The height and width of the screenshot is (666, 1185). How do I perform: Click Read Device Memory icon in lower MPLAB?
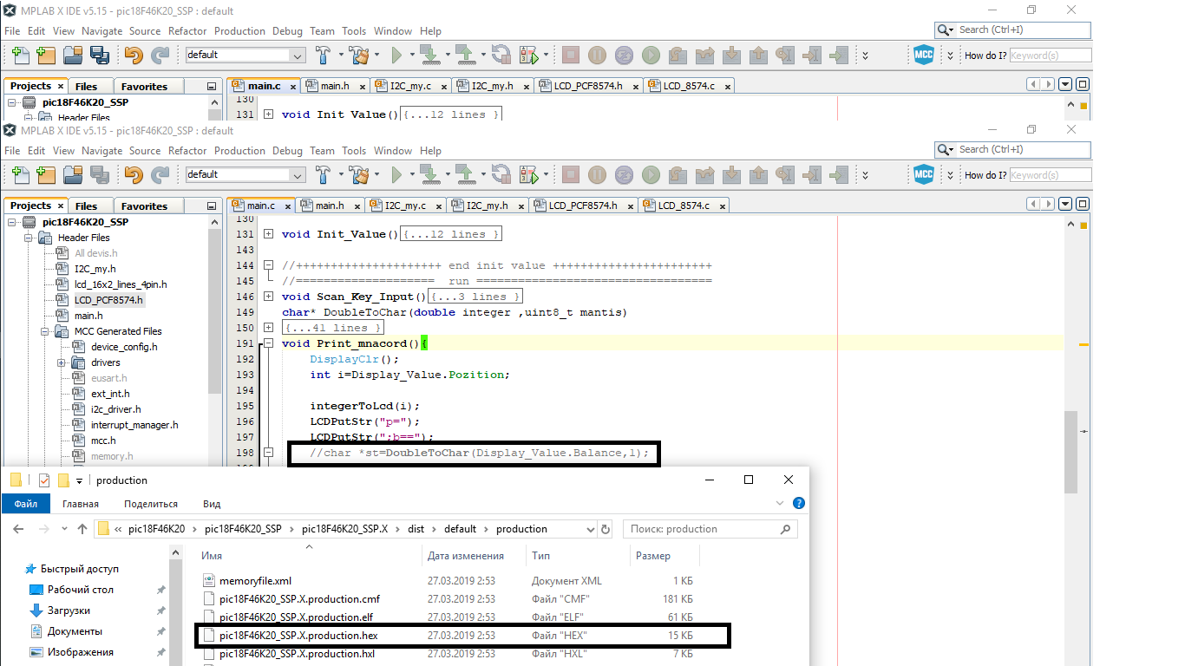(464, 174)
